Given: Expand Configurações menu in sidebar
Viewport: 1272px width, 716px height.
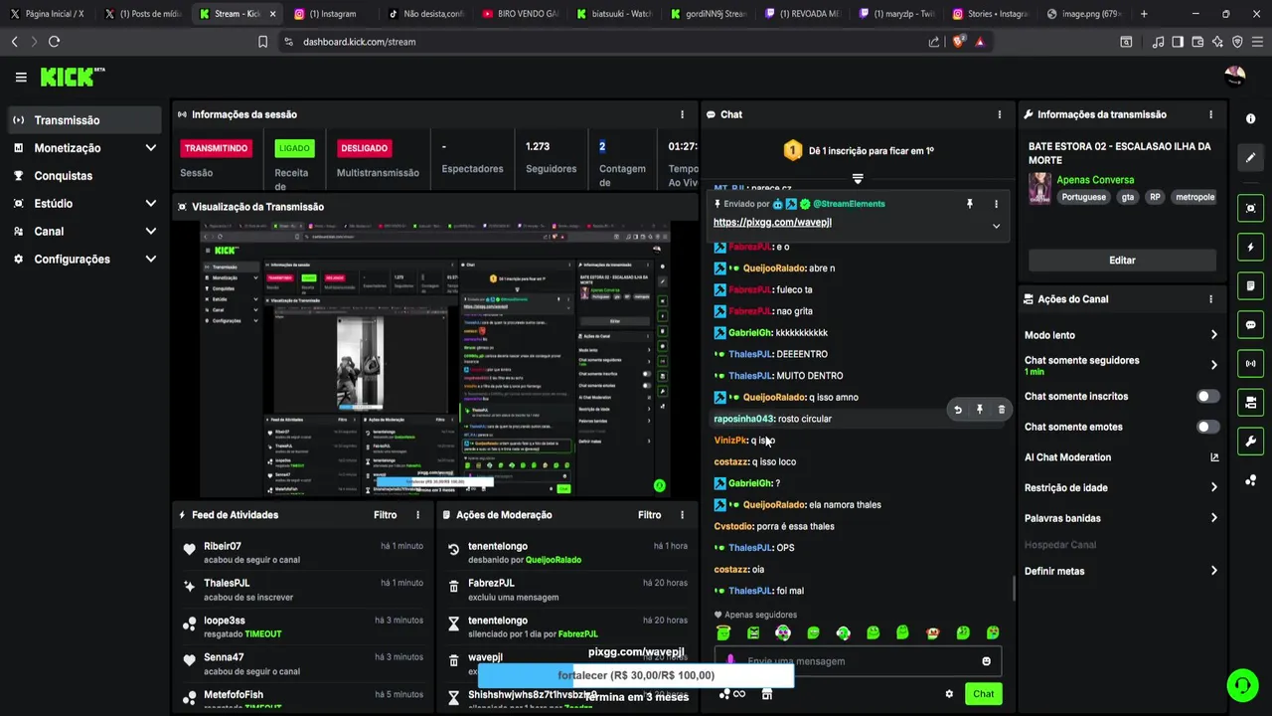Looking at the screenshot, I should pos(150,260).
